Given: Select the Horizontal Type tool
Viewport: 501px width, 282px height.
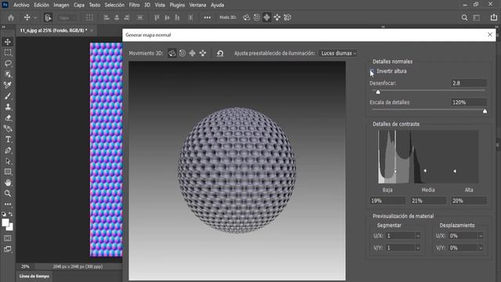Looking at the screenshot, I should point(8,139).
